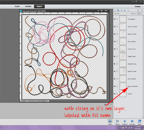
Task: Open the Layers panel button
Action: [x=110, y=122]
